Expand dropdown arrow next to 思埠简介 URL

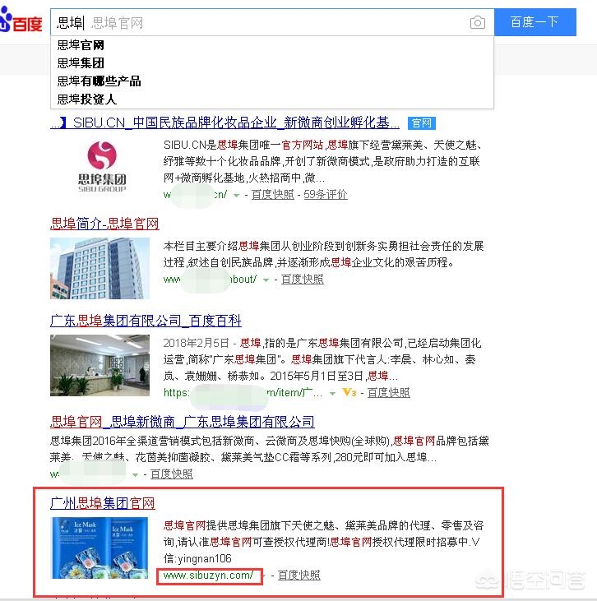click(266, 280)
